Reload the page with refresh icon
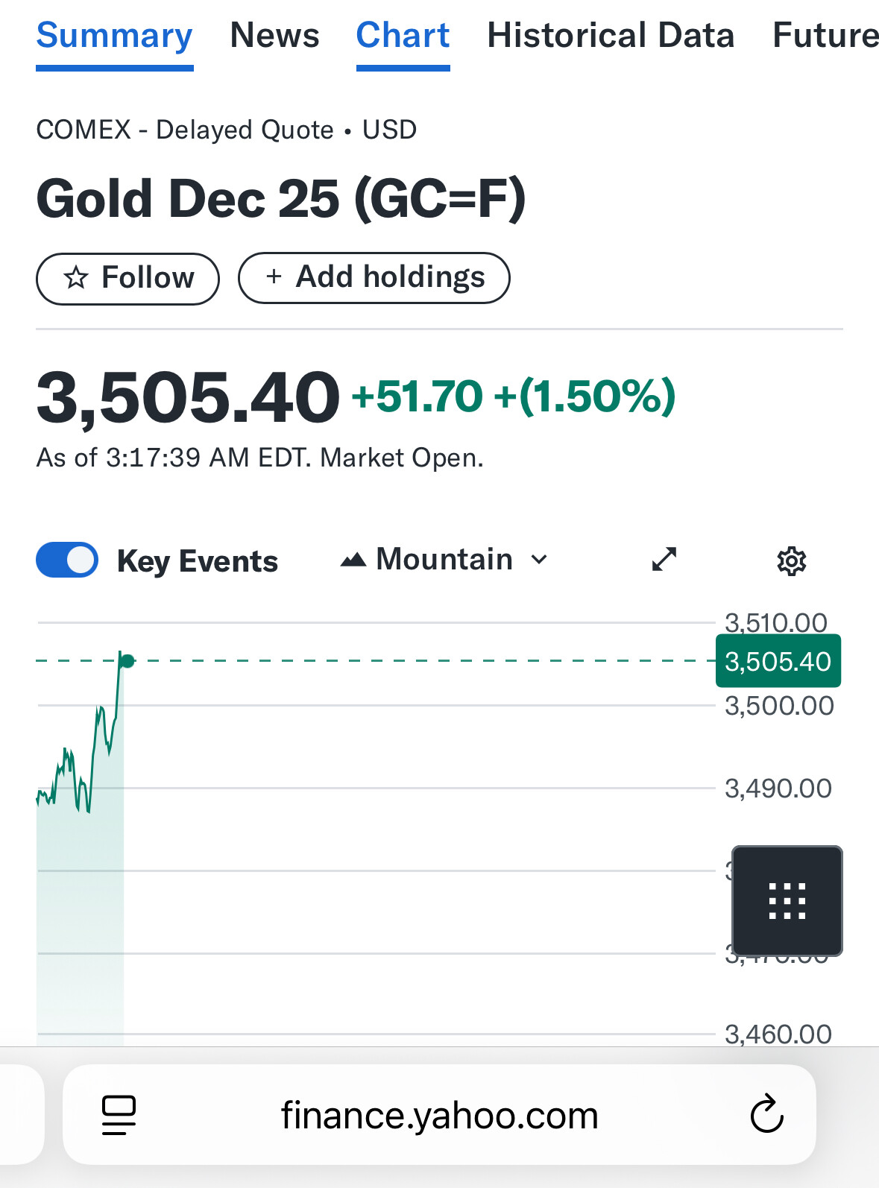This screenshot has height=1188, width=879. point(766,1114)
